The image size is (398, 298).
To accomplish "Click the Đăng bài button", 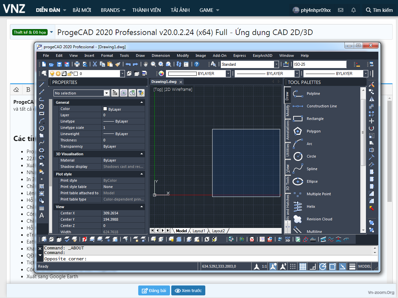I will [x=154, y=291].
